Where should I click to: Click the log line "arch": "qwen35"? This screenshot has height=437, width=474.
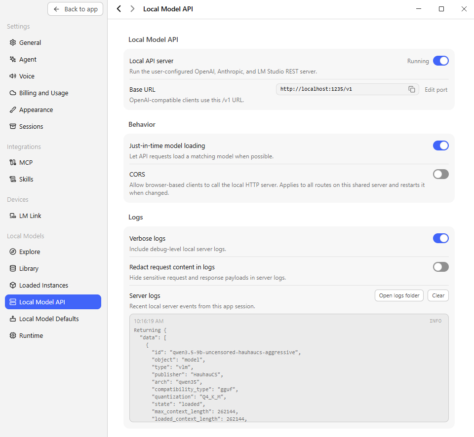(177, 382)
